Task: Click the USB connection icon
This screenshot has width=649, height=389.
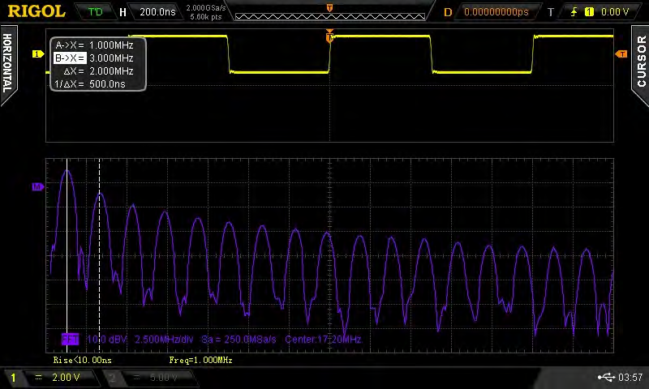Action: point(606,377)
